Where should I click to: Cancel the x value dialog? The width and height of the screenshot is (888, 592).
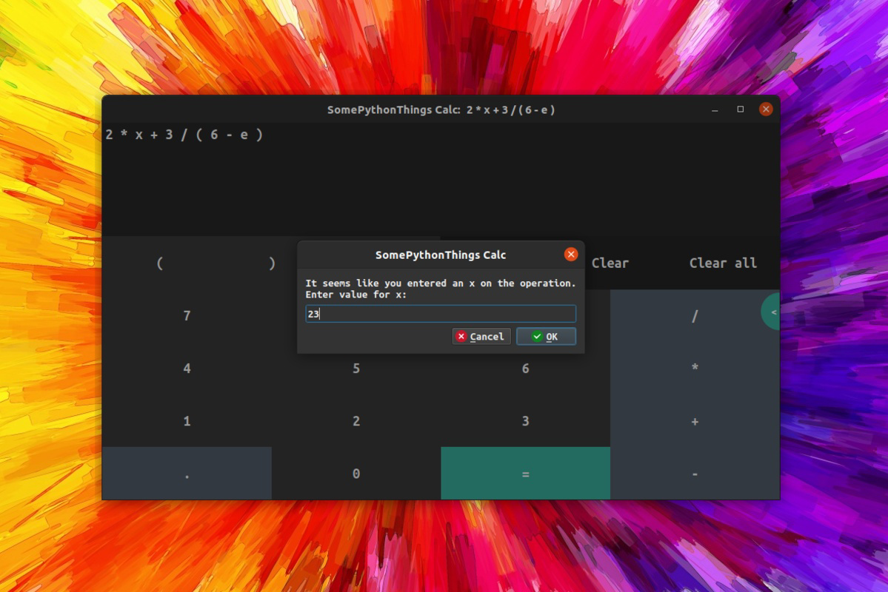tap(481, 337)
